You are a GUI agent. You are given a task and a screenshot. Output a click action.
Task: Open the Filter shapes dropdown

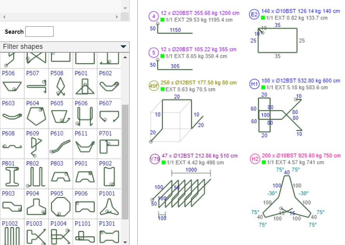point(123,46)
